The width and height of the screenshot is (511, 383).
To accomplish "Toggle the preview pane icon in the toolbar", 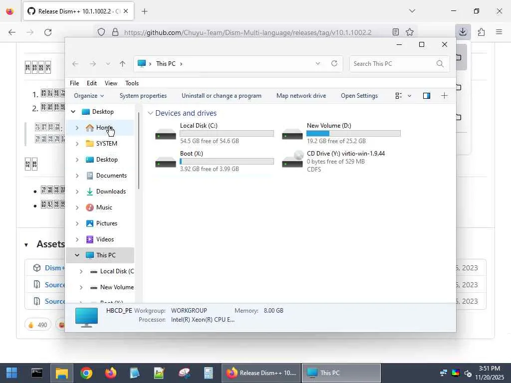I will click(x=427, y=96).
